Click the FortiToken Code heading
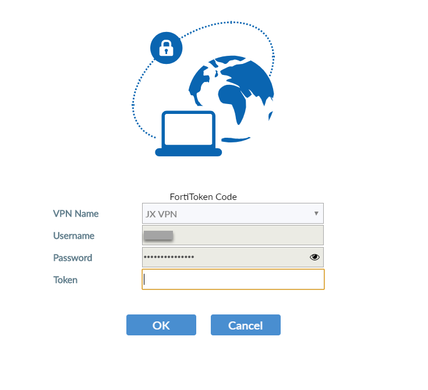The height and width of the screenshot is (390, 428). 203,197
